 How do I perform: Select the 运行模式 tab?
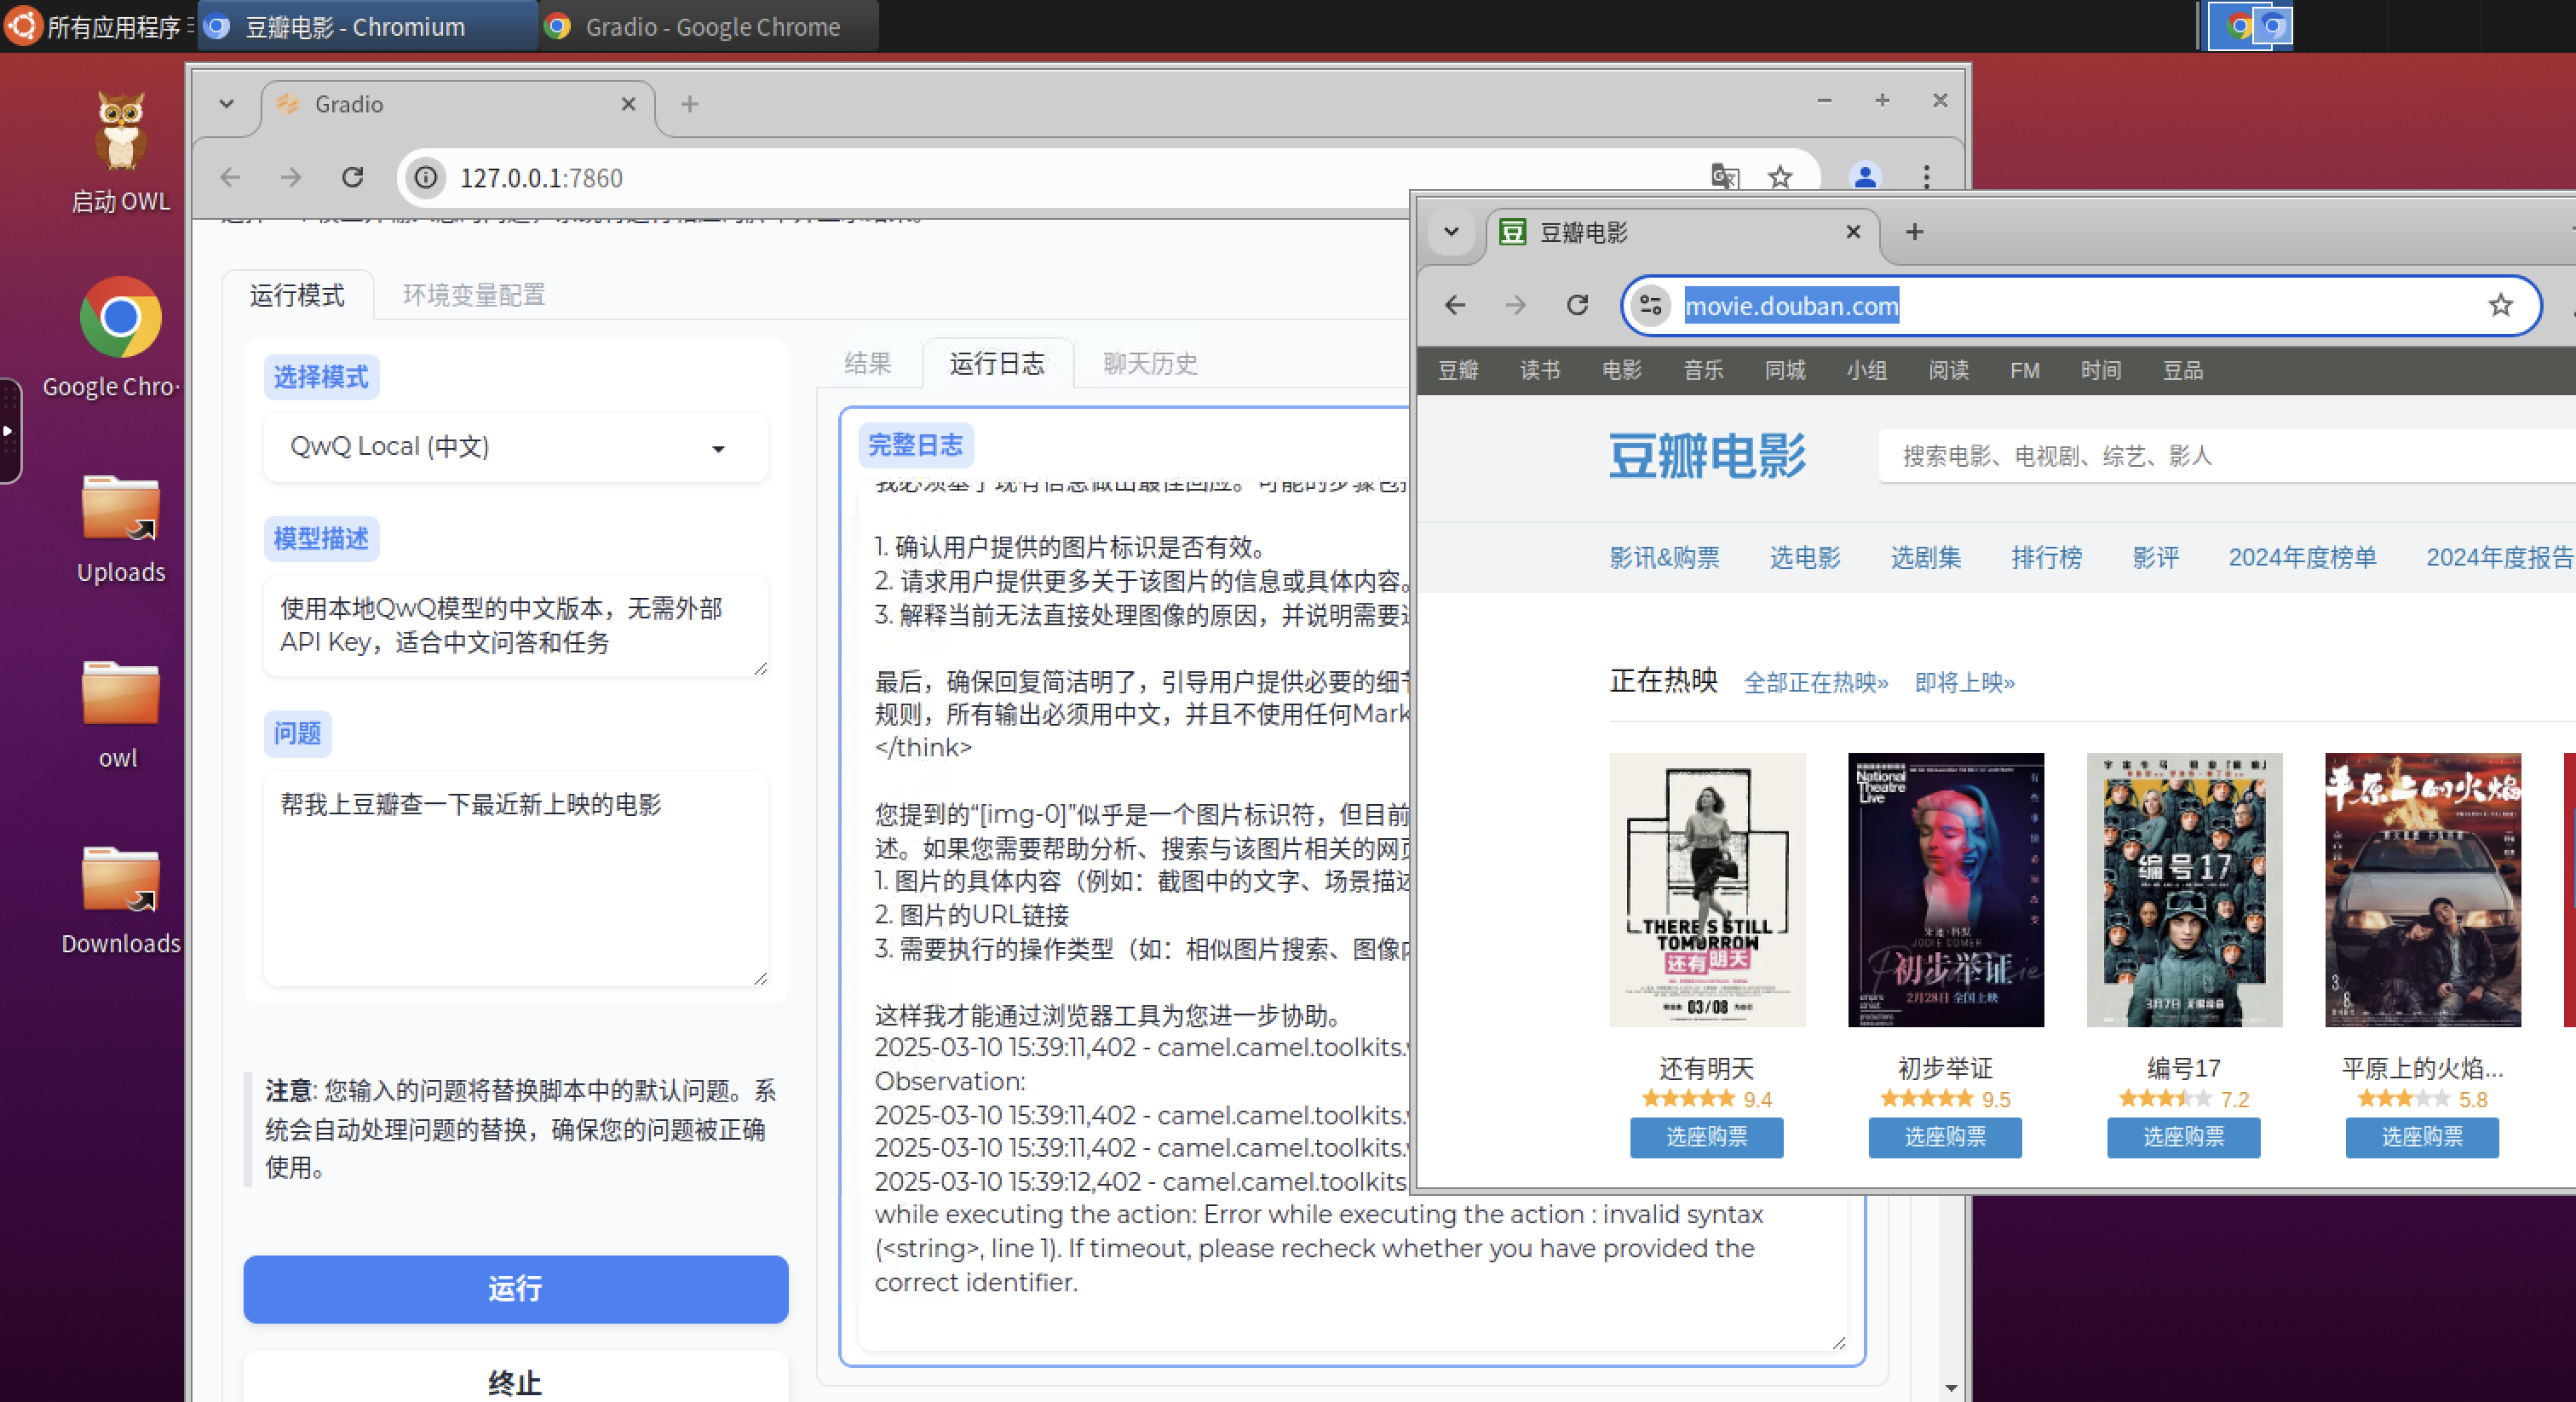(297, 295)
